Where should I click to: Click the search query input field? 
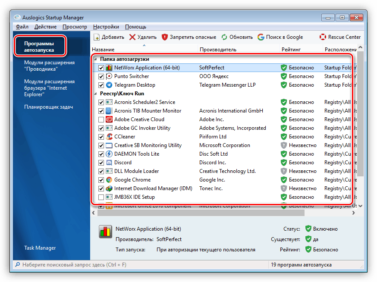pyautogui.click(x=141, y=265)
